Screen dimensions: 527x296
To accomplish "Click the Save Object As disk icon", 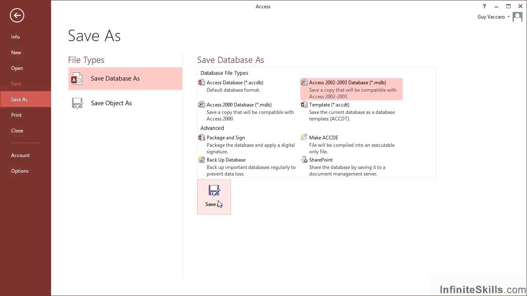I will (x=77, y=103).
